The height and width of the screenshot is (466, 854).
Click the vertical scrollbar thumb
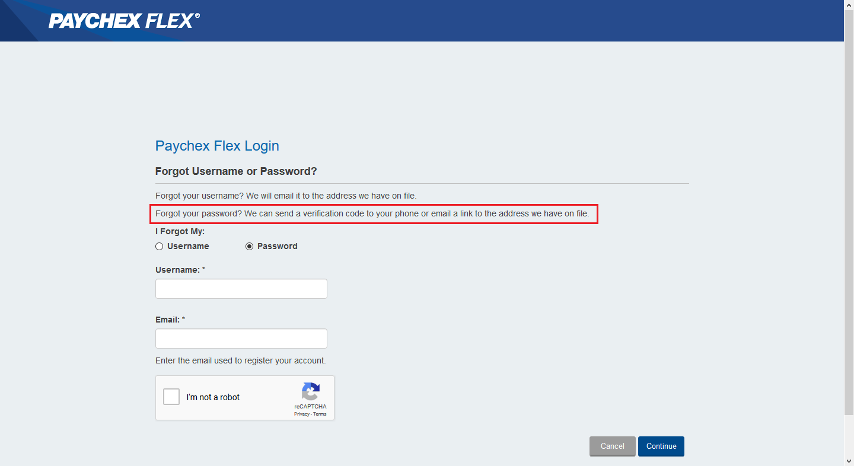pos(849,212)
